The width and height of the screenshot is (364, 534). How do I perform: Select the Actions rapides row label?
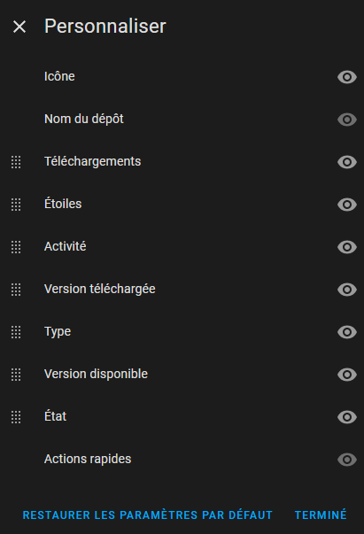tap(88, 459)
